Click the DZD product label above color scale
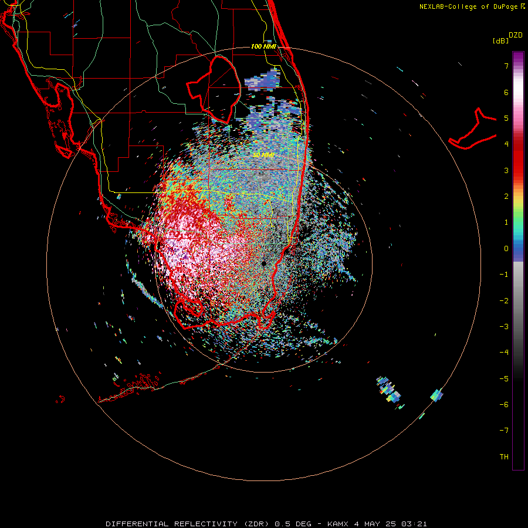Screen dimensions: 528x528 point(516,35)
